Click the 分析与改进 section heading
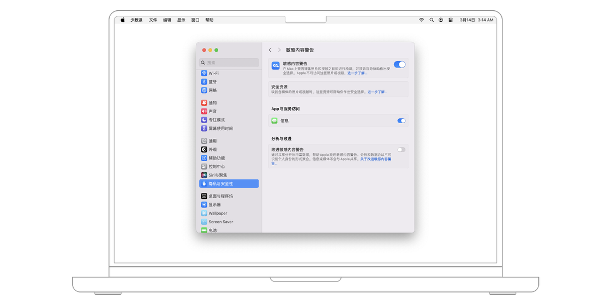Viewport: 611px width, 305px height. coord(281,138)
